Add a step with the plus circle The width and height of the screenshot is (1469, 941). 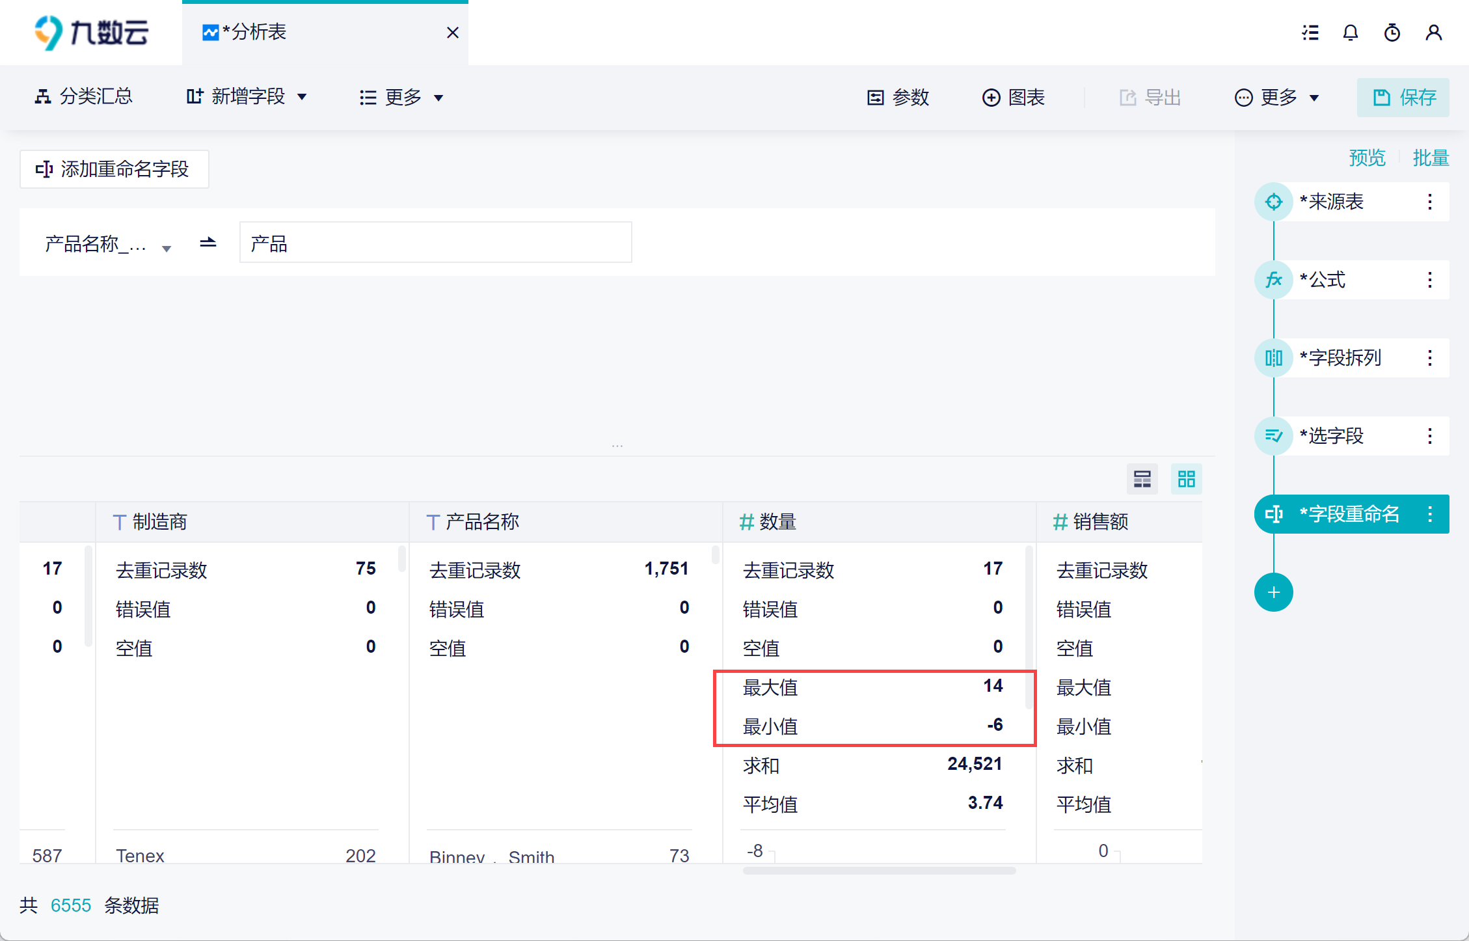click(1273, 592)
